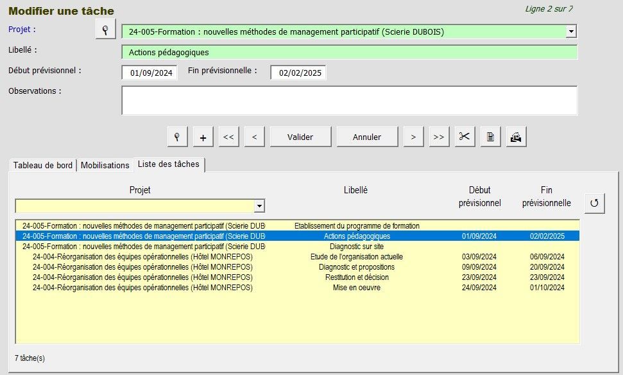Click the scissors icon to delete the task
623x375 pixels.
(465, 137)
